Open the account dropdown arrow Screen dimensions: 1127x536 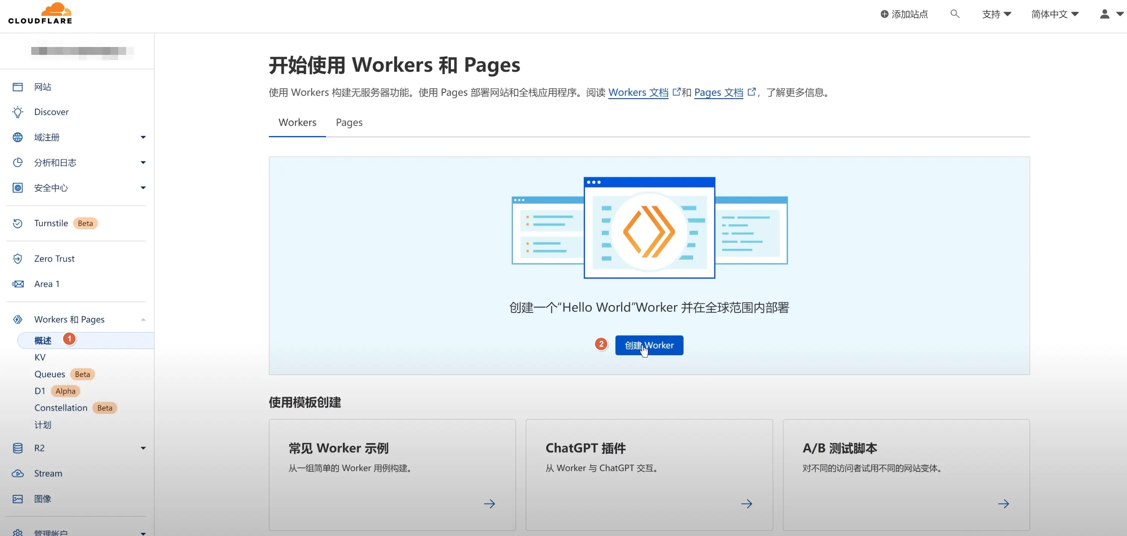[1120, 14]
